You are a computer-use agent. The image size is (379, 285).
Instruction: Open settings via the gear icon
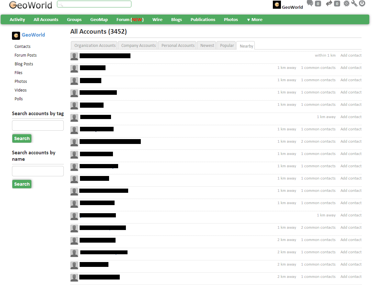(x=346, y=4)
